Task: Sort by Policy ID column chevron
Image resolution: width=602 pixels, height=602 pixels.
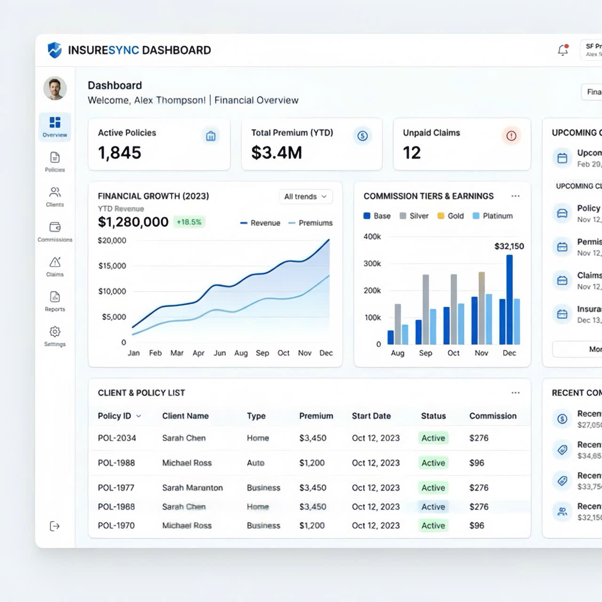Action: click(139, 416)
